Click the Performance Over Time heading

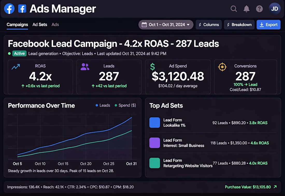coord(41,106)
